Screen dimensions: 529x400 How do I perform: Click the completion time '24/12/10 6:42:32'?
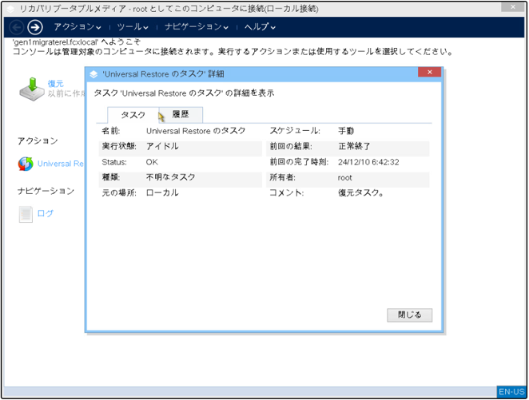coord(368,162)
